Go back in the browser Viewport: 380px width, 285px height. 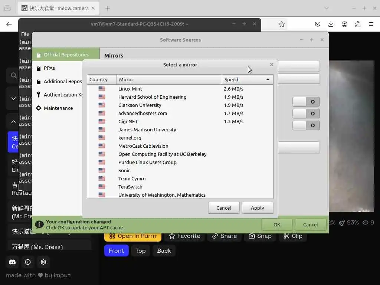pos(9,24)
